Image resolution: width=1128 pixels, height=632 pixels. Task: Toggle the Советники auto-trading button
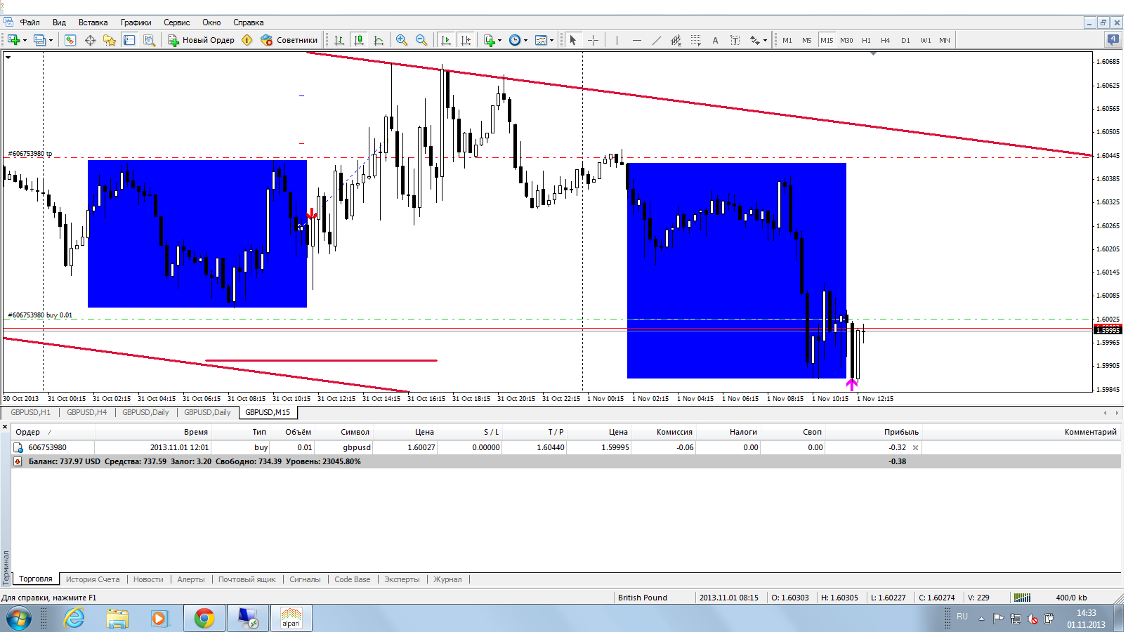tap(289, 40)
